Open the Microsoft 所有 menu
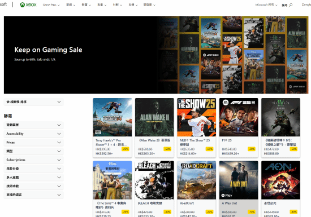The image size is (311, 217). point(266,5)
